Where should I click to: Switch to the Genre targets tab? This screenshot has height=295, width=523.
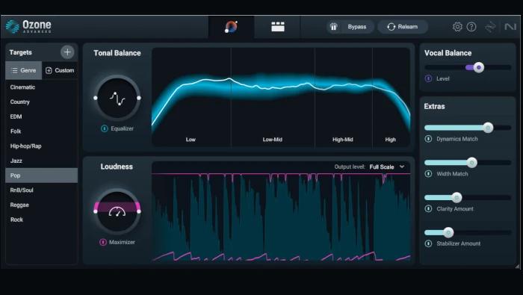click(24, 70)
